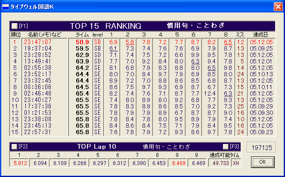Select the name entry 00:36:06
285x177 pixels.
(x=38, y=87)
